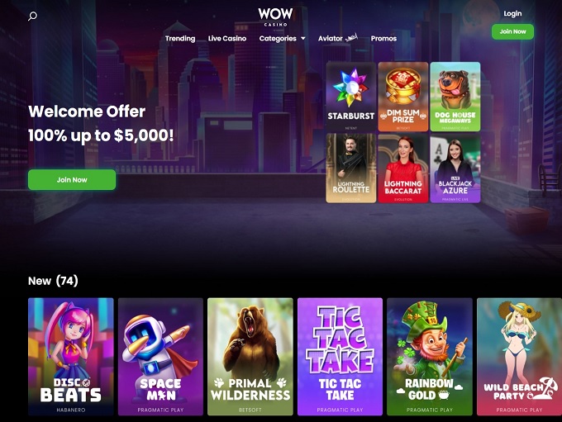Image resolution: width=562 pixels, height=422 pixels.
Task: Open Lightning Roulette live game
Action: (x=351, y=168)
